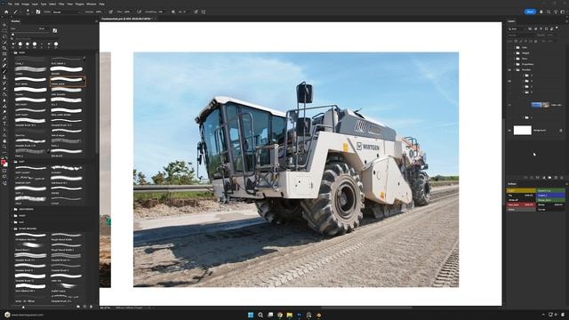Select the orange-highlighted brush preset
Viewport: 569px width, 320px height.
[x=68, y=81]
